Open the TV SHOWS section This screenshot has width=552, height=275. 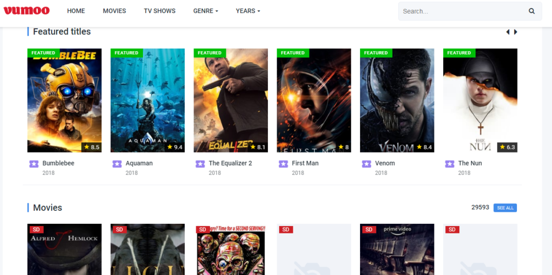[x=160, y=11]
